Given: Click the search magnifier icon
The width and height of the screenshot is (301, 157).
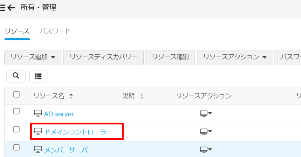Looking at the screenshot, I should (16, 76).
